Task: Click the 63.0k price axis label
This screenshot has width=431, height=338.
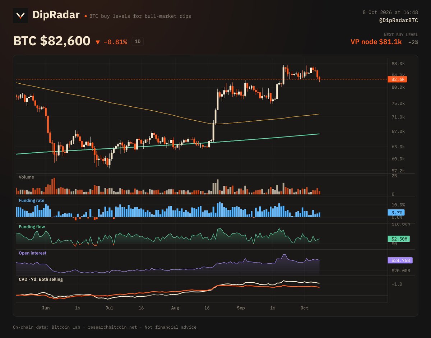Action: pos(398,147)
